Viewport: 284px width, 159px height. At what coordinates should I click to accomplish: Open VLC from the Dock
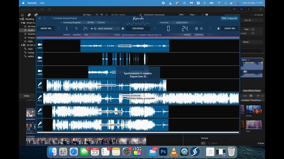pyautogui.click(x=174, y=151)
